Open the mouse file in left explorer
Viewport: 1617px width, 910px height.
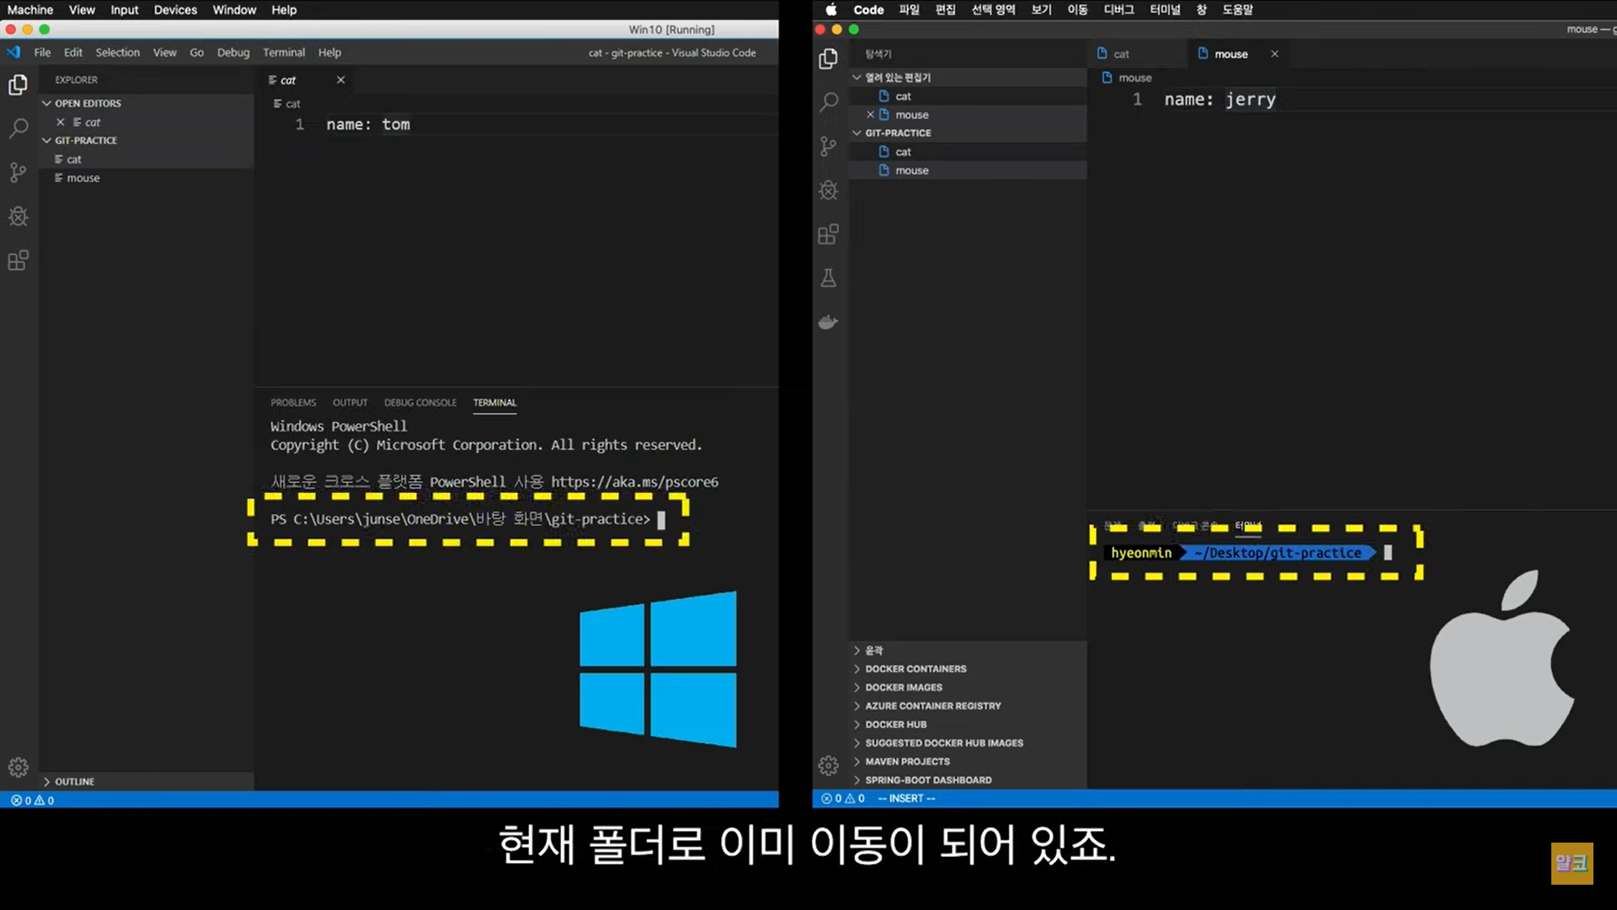[83, 178]
